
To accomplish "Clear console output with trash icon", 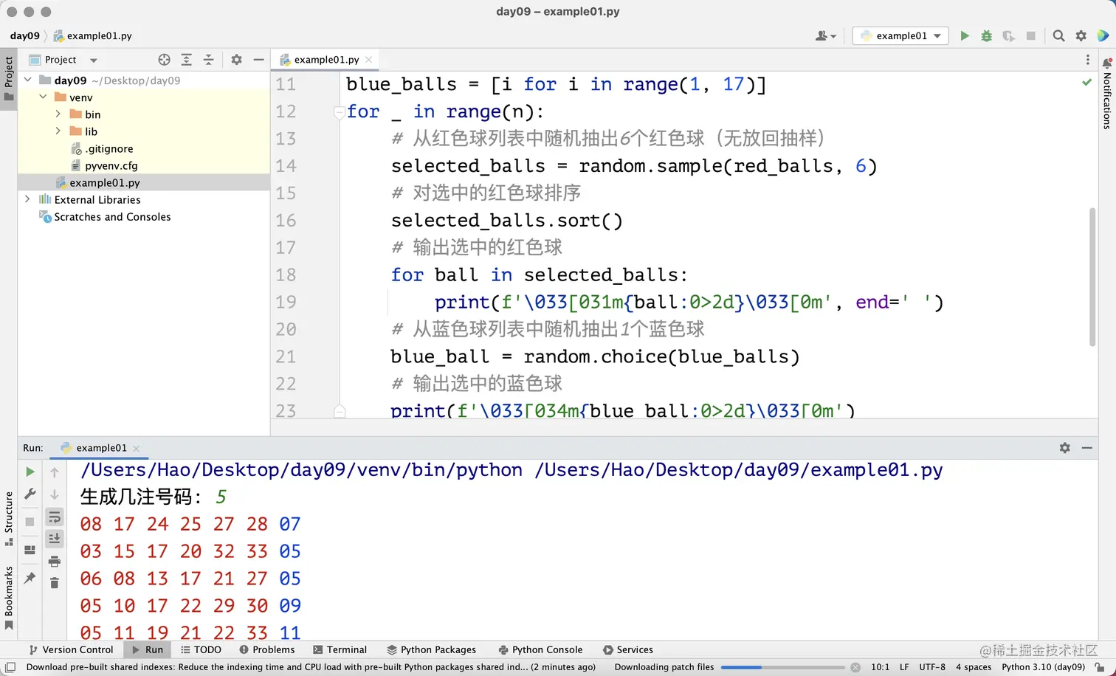I will pyautogui.click(x=54, y=584).
